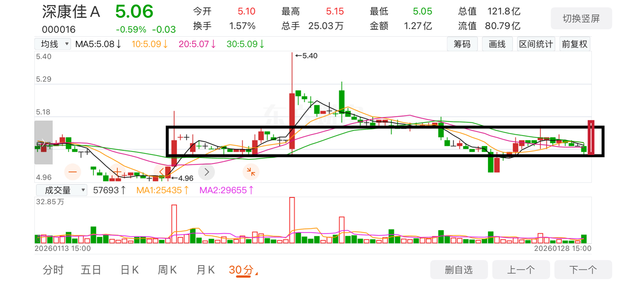Image resolution: width=617 pixels, height=285 pixels.
Task: Click the 5.40 peak price marker
Action: [x=306, y=56]
